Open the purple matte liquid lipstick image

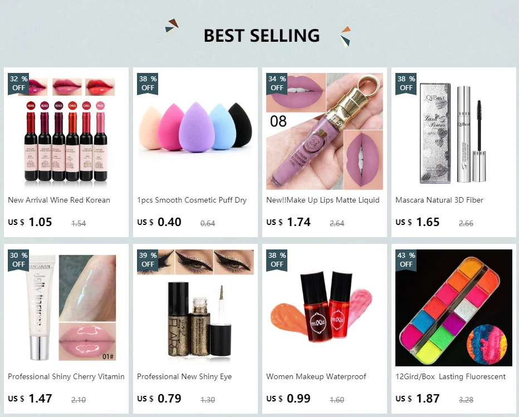pyautogui.click(x=324, y=131)
